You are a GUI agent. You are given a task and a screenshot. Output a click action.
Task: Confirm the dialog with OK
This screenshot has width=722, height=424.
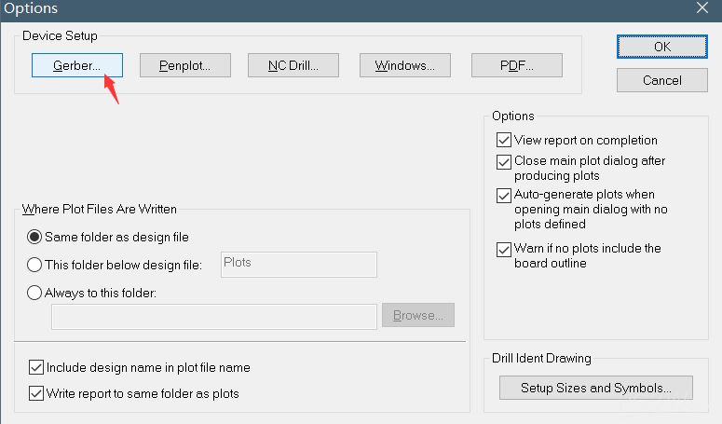(x=661, y=46)
